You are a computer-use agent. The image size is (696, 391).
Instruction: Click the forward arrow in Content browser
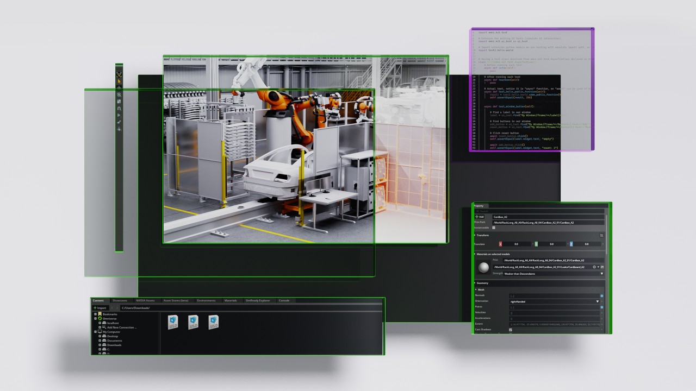point(117,308)
